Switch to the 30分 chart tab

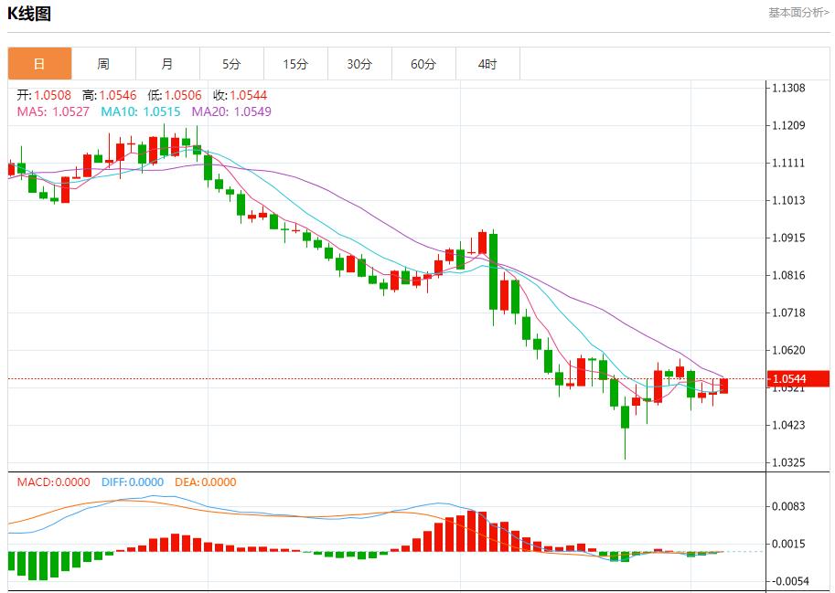(x=359, y=64)
